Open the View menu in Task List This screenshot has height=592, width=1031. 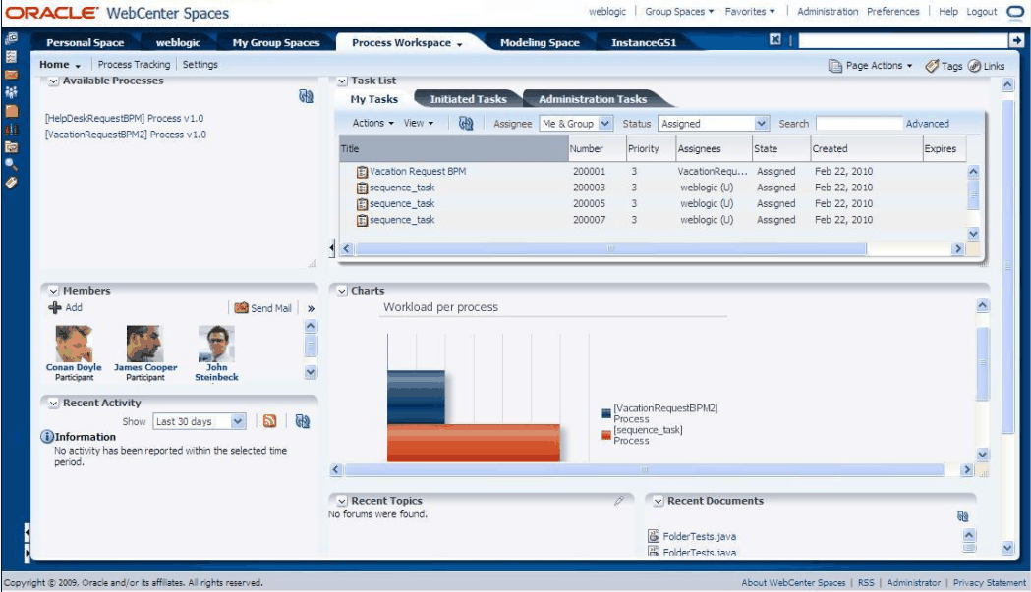click(x=418, y=123)
